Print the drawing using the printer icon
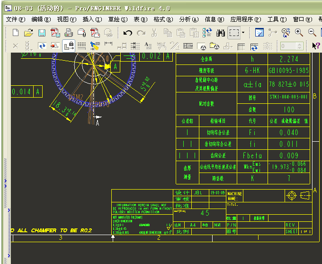The width and height of the screenshot is (322, 264). pos(68,33)
